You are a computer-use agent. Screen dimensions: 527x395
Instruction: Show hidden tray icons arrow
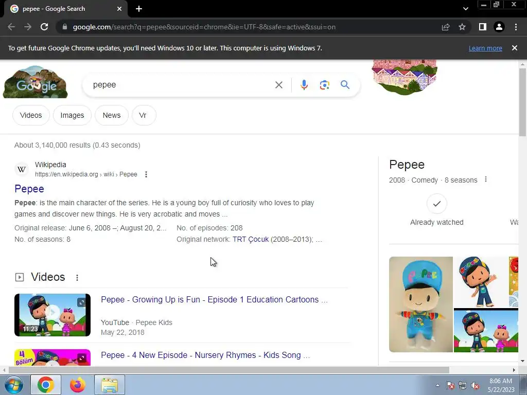[437, 385]
